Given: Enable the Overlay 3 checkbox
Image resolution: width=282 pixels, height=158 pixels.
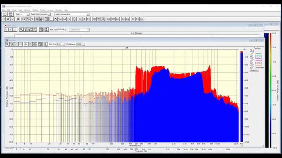Looking at the screenshot, I should (x=253, y=58).
